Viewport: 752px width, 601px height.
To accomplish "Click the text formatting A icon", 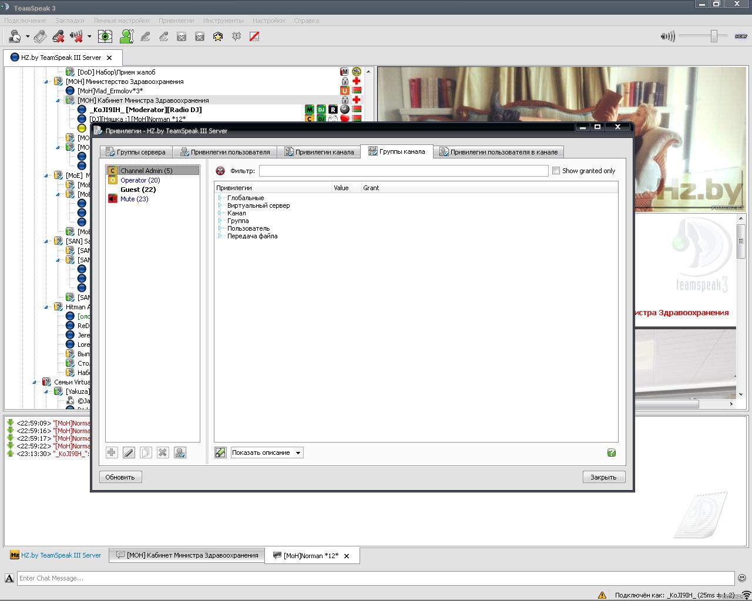I will (x=9, y=578).
